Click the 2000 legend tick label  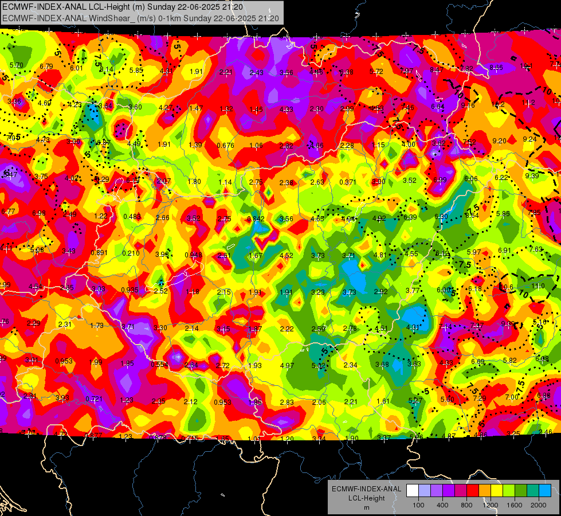pyautogui.click(x=539, y=505)
